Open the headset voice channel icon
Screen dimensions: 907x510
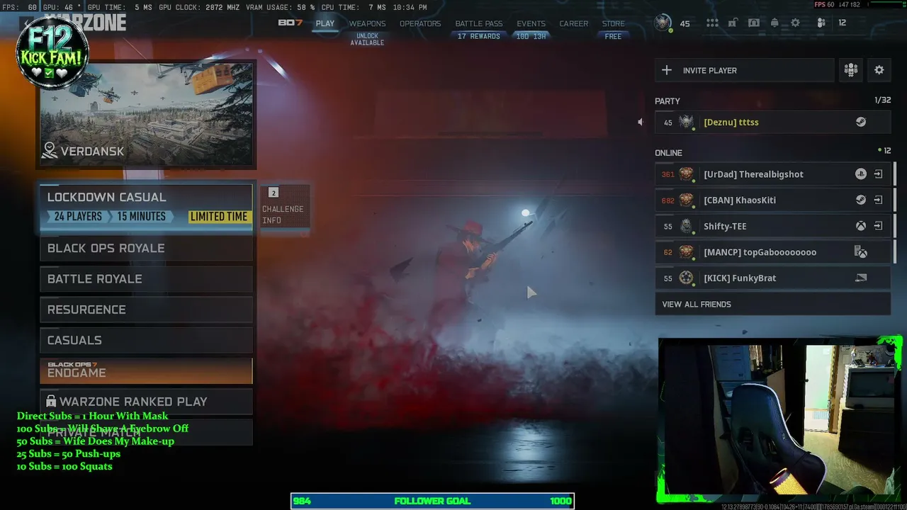754,23
